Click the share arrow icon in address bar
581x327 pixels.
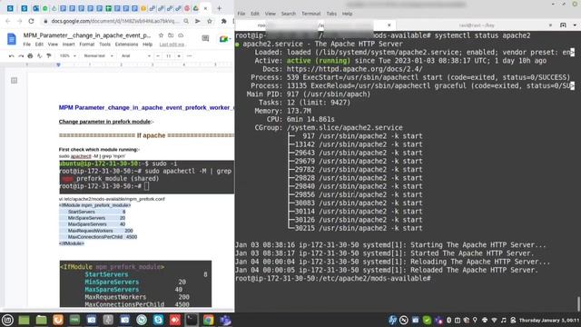pos(198,22)
